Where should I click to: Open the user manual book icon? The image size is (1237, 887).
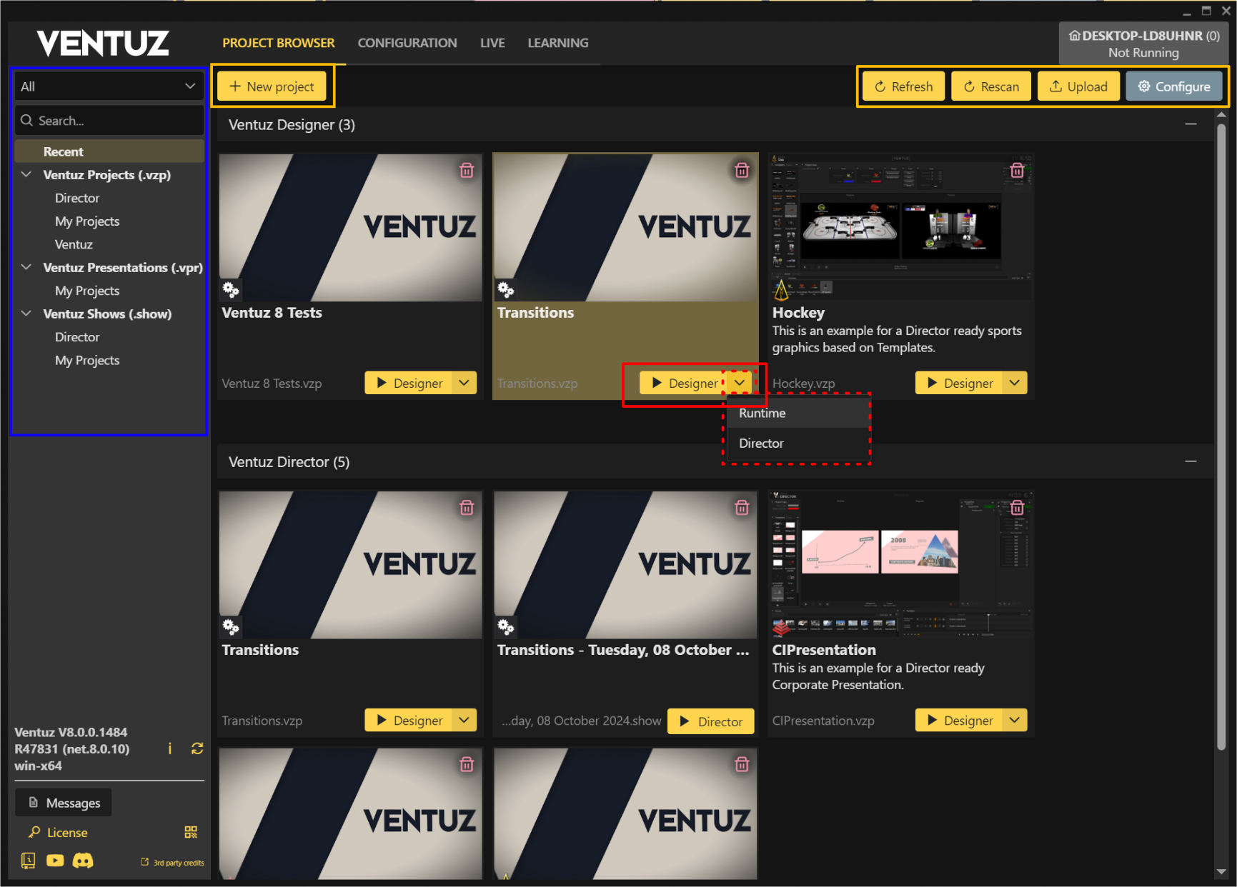click(x=28, y=861)
